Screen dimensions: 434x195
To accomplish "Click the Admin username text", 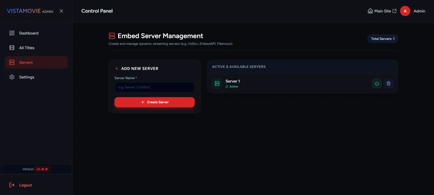I will 419,11.
